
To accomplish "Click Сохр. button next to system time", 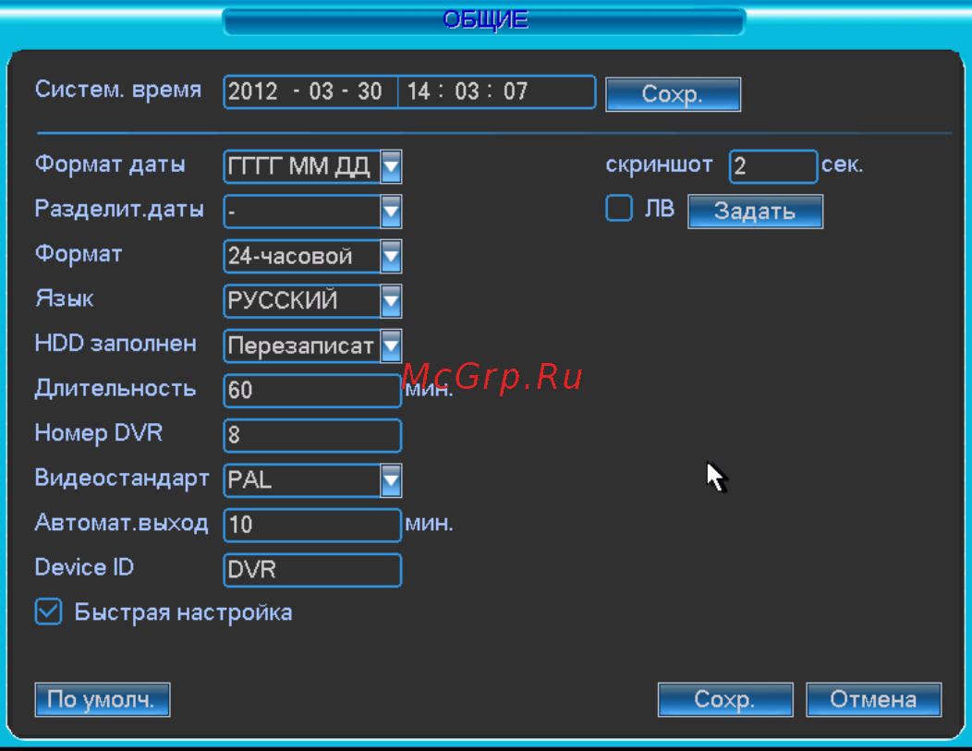I will tap(673, 94).
